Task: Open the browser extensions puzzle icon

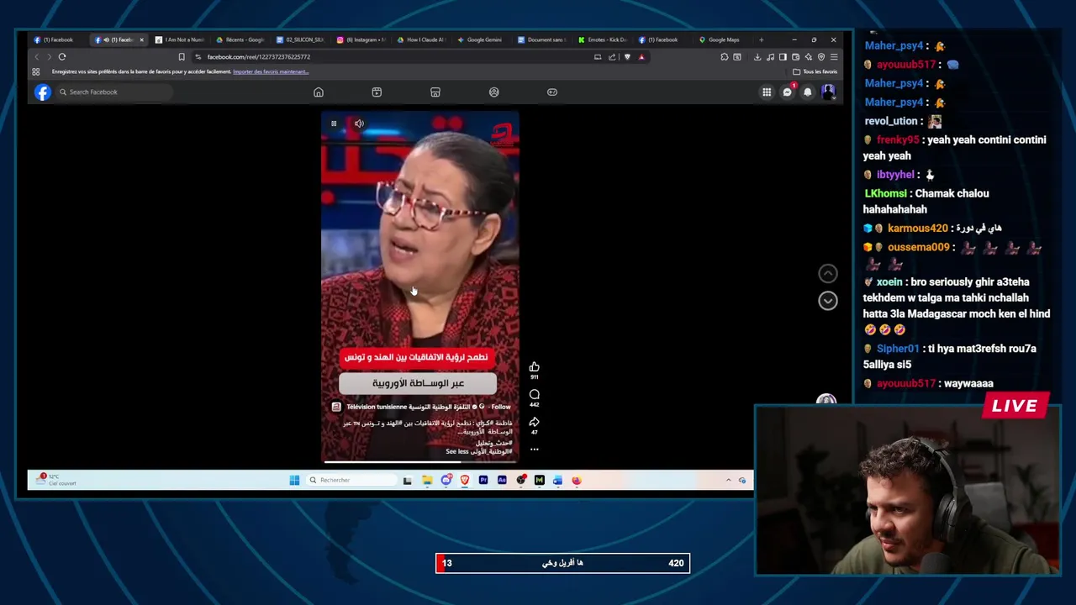Action: click(x=724, y=57)
